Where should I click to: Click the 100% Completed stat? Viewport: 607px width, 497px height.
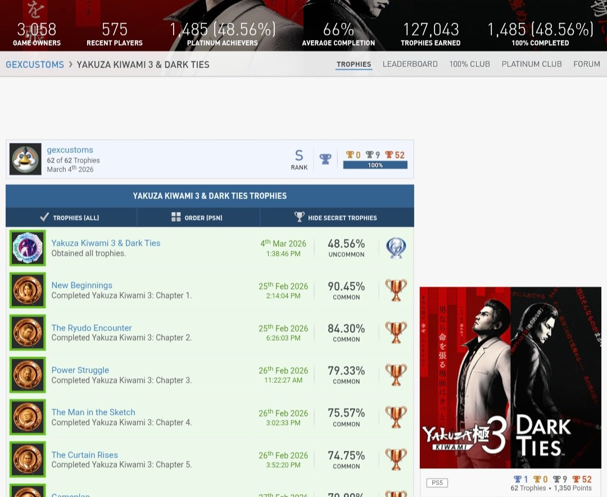(541, 34)
